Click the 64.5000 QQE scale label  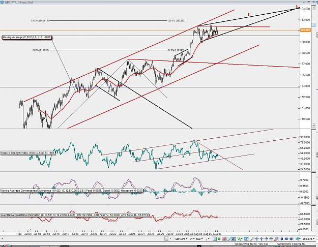(305, 214)
